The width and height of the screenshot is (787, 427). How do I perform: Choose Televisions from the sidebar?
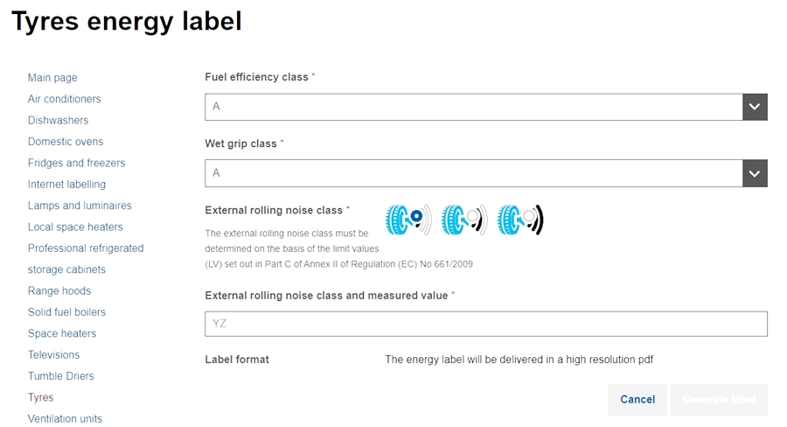(x=53, y=354)
